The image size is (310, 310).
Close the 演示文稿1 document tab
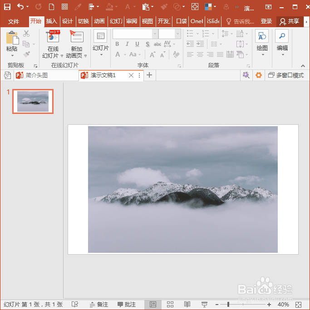point(131,75)
